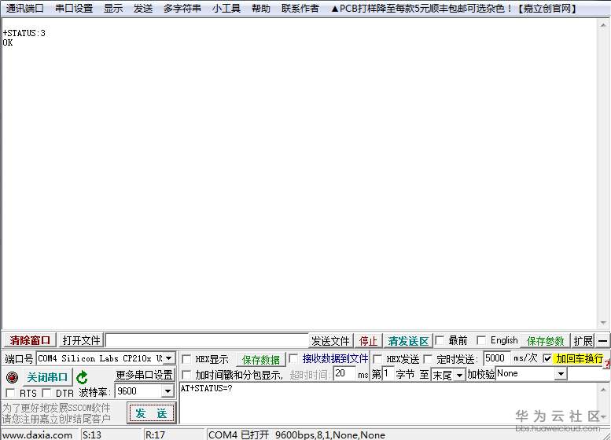Click the +STATUS:3 received line

click(24, 33)
